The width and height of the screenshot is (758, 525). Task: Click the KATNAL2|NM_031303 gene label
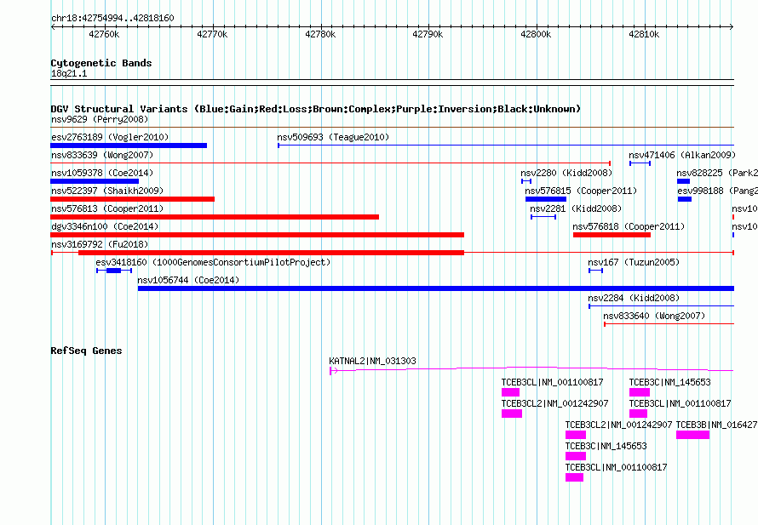(x=372, y=362)
